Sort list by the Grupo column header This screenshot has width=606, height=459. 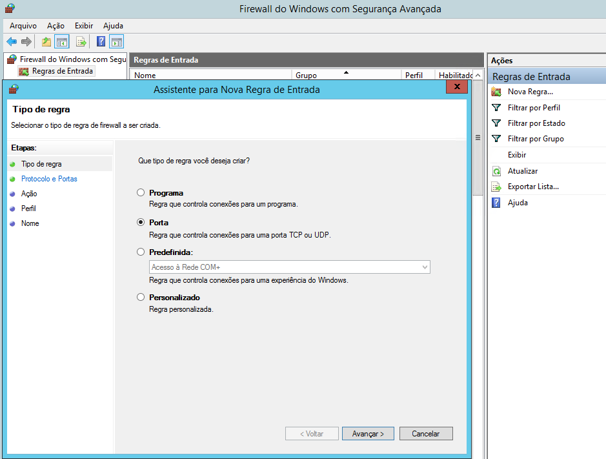click(x=346, y=75)
